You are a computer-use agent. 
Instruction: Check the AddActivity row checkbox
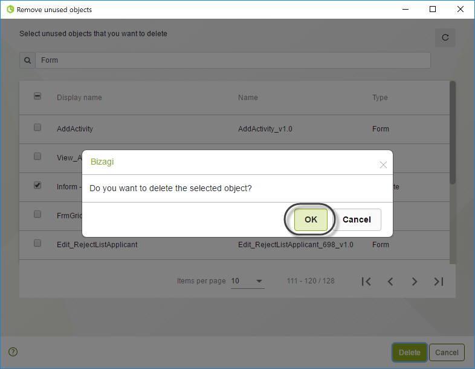[x=37, y=127]
